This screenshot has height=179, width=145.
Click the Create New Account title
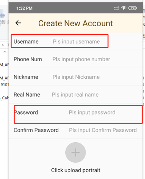tap(76, 23)
